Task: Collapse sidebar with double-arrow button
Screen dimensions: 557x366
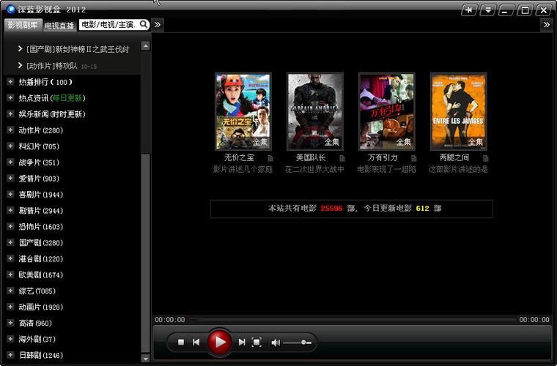Action: (158, 25)
